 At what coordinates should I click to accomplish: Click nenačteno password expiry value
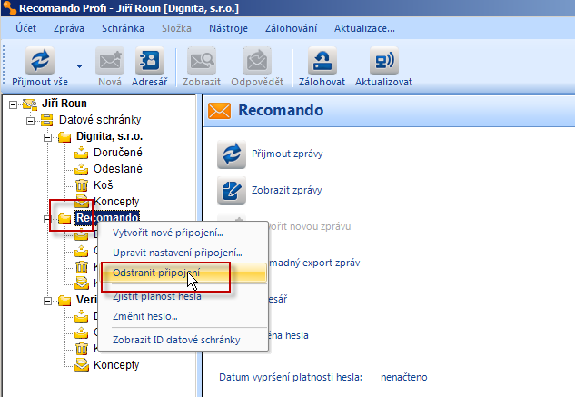tap(403, 377)
